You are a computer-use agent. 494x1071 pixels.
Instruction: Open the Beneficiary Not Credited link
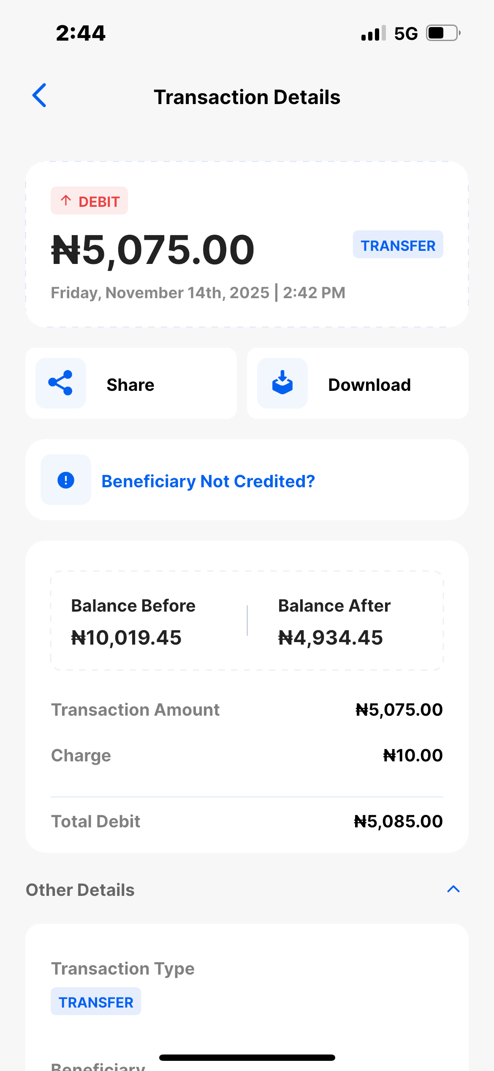click(208, 481)
